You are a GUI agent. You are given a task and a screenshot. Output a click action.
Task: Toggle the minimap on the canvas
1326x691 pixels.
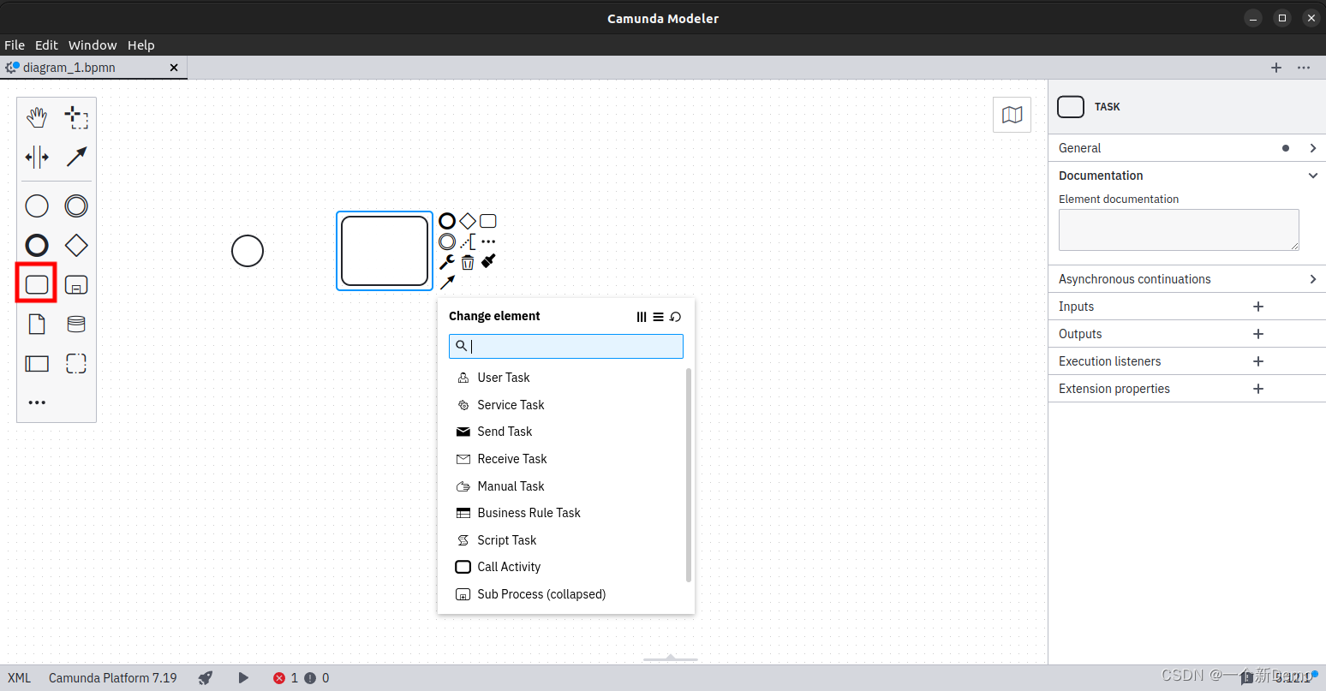tap(1012, 115)
